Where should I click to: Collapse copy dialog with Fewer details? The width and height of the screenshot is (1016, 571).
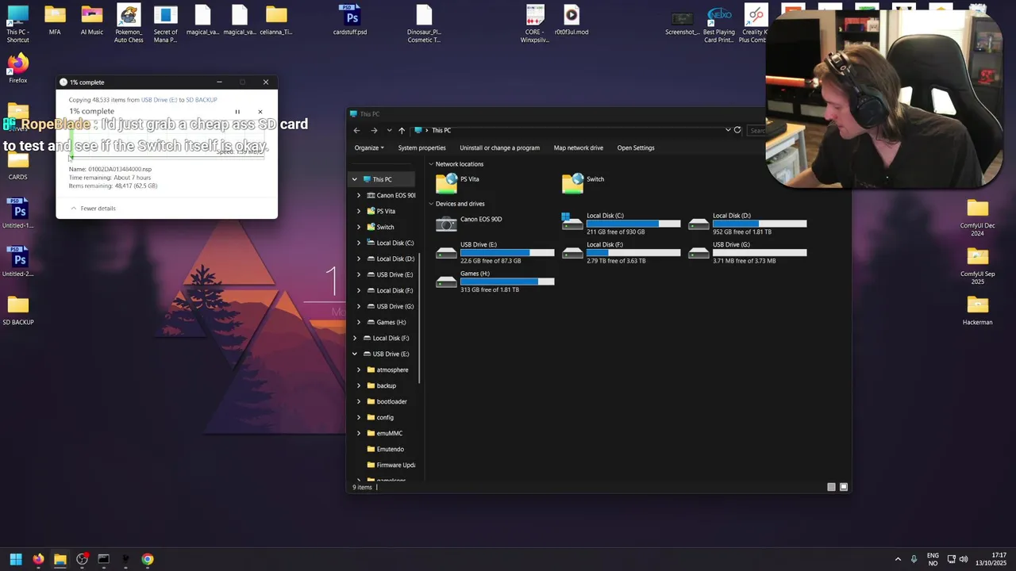(93, 209)
